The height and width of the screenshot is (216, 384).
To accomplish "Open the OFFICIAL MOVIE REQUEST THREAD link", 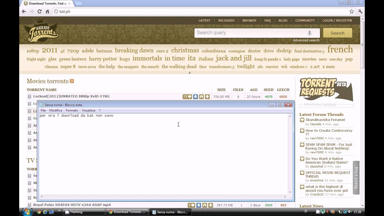I will pos(328,175).
